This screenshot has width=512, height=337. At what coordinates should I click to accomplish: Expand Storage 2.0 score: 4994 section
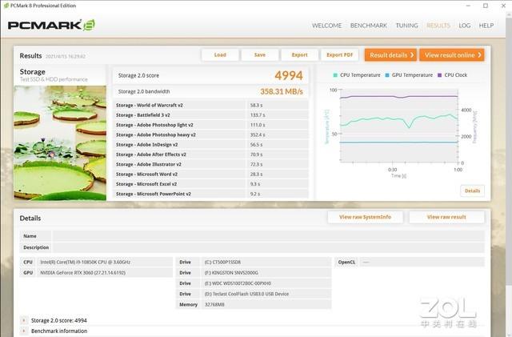[23, 320]
